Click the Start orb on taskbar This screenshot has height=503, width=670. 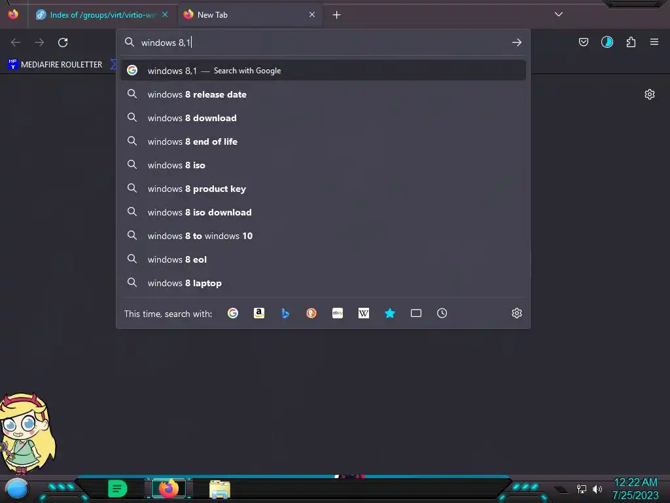(16, 489)
